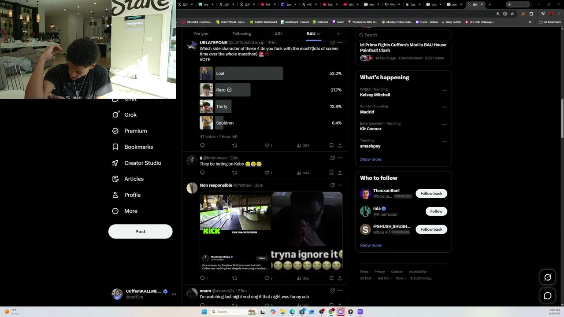Viewport: 564px width, 317px height.
Task: Open more options on Non responsible post
Action: pyautogui.click(x=340, y=185)
